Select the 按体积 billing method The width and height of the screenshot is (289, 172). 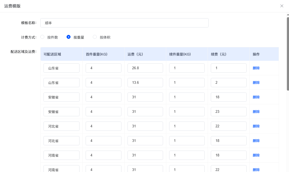point(95,37)
